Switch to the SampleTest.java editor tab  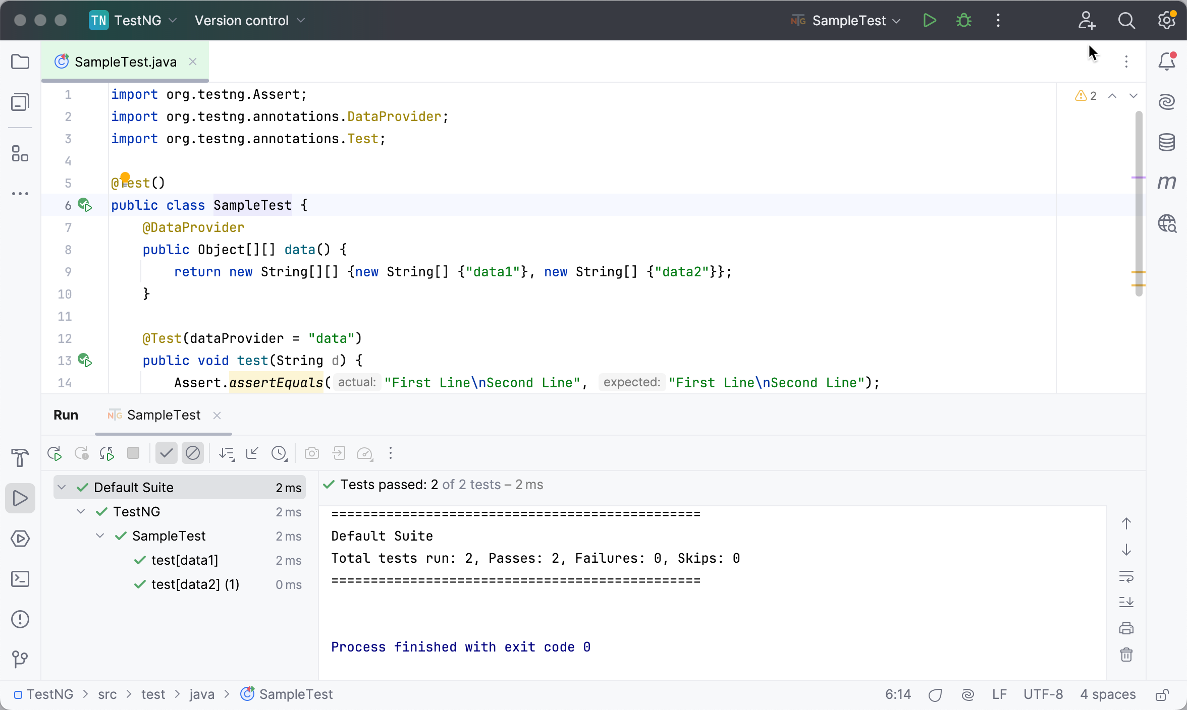point(125,61)
